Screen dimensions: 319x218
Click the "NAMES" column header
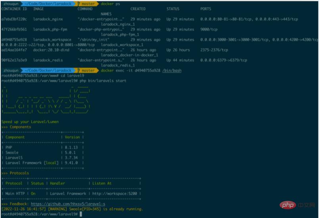click(x=106, y=14)
